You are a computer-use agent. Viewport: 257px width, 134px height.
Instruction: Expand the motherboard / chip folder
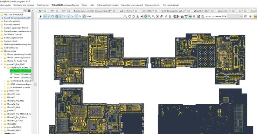click(x=5, y=81)
